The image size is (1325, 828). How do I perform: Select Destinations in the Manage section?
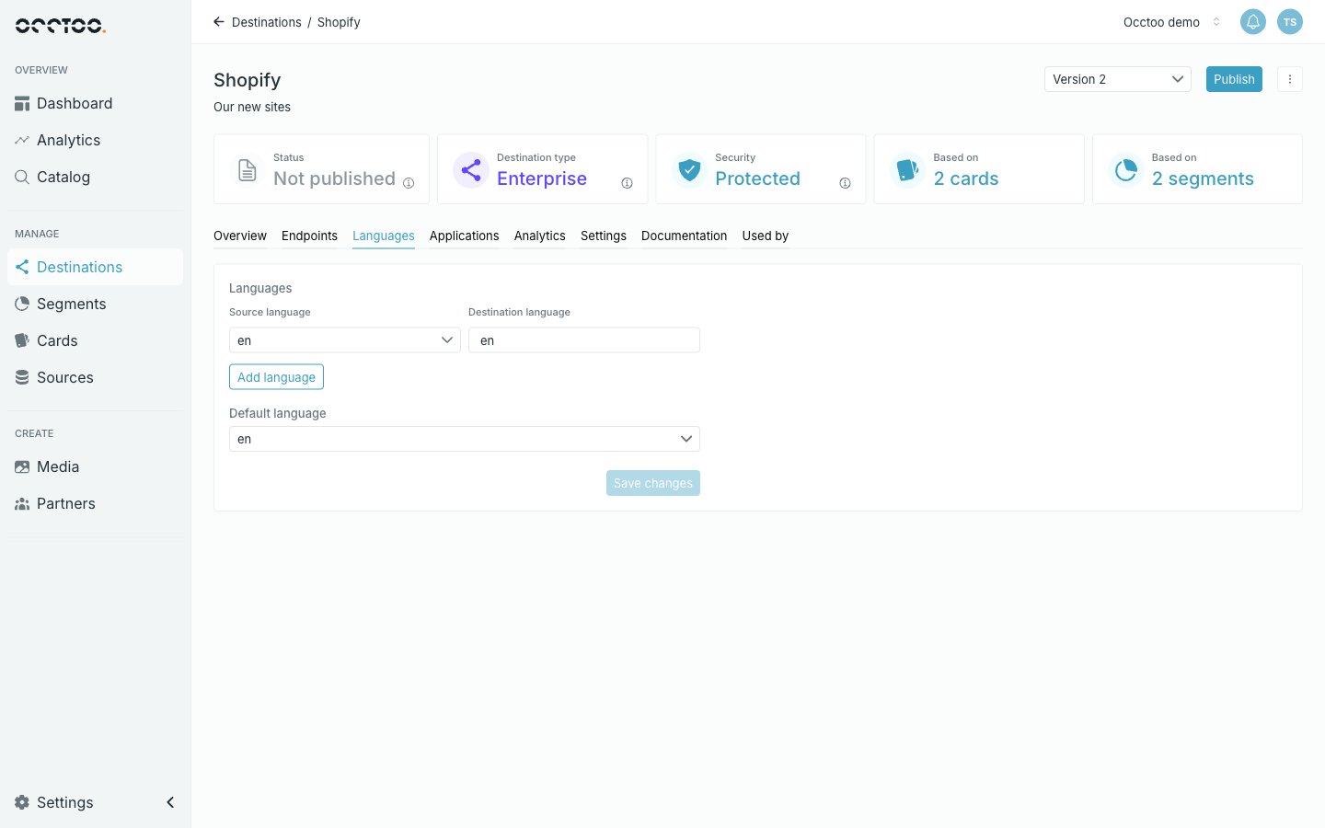point(95,267)
